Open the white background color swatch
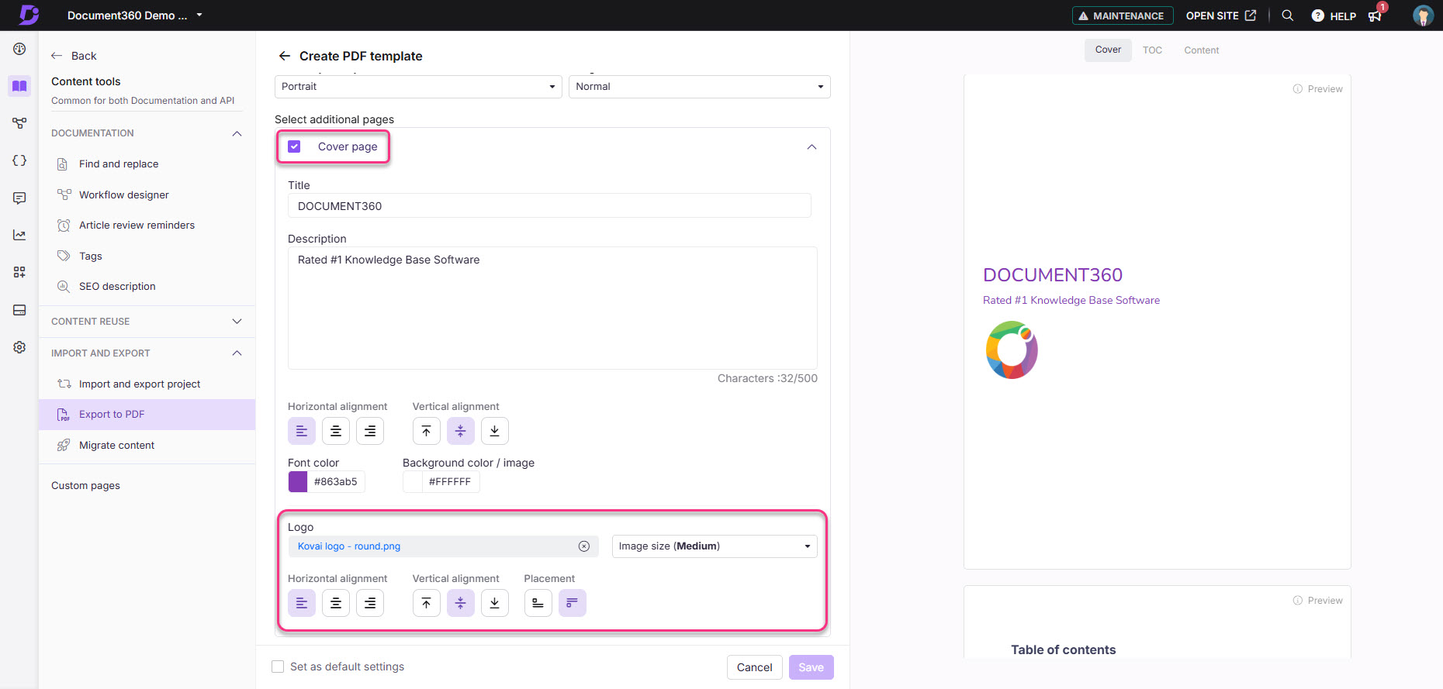 tap(413, 482)
